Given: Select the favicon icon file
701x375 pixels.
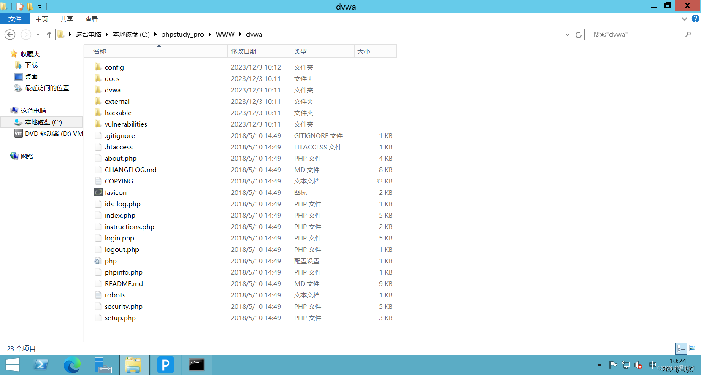Looking at the screenshot, I should 98,192.
